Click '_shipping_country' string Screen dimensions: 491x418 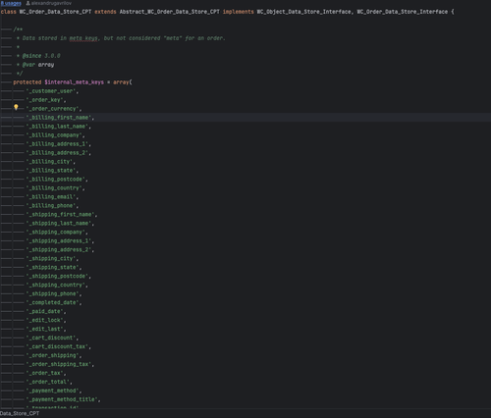point(56,286)
